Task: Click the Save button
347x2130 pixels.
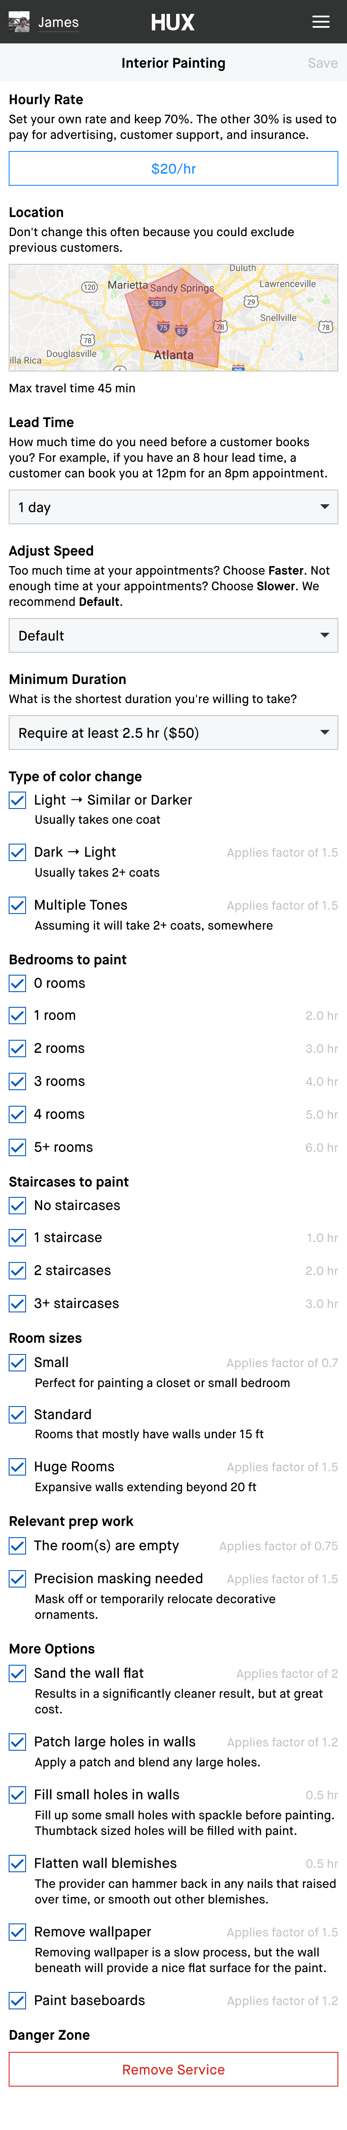Action: [x=321, y=63]
